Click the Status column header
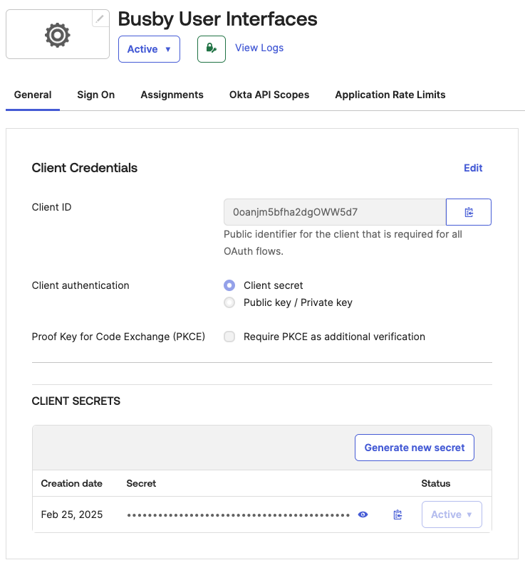Screen dimensions: 525x565 (x=435, y=484)
